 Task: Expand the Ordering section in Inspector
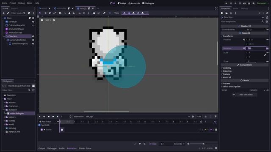tap(227, 71)
